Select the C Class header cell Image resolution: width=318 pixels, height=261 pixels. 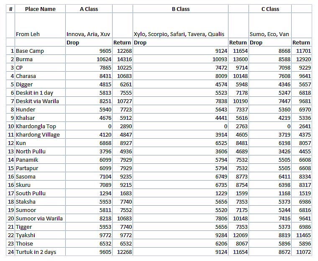point(270,9)
